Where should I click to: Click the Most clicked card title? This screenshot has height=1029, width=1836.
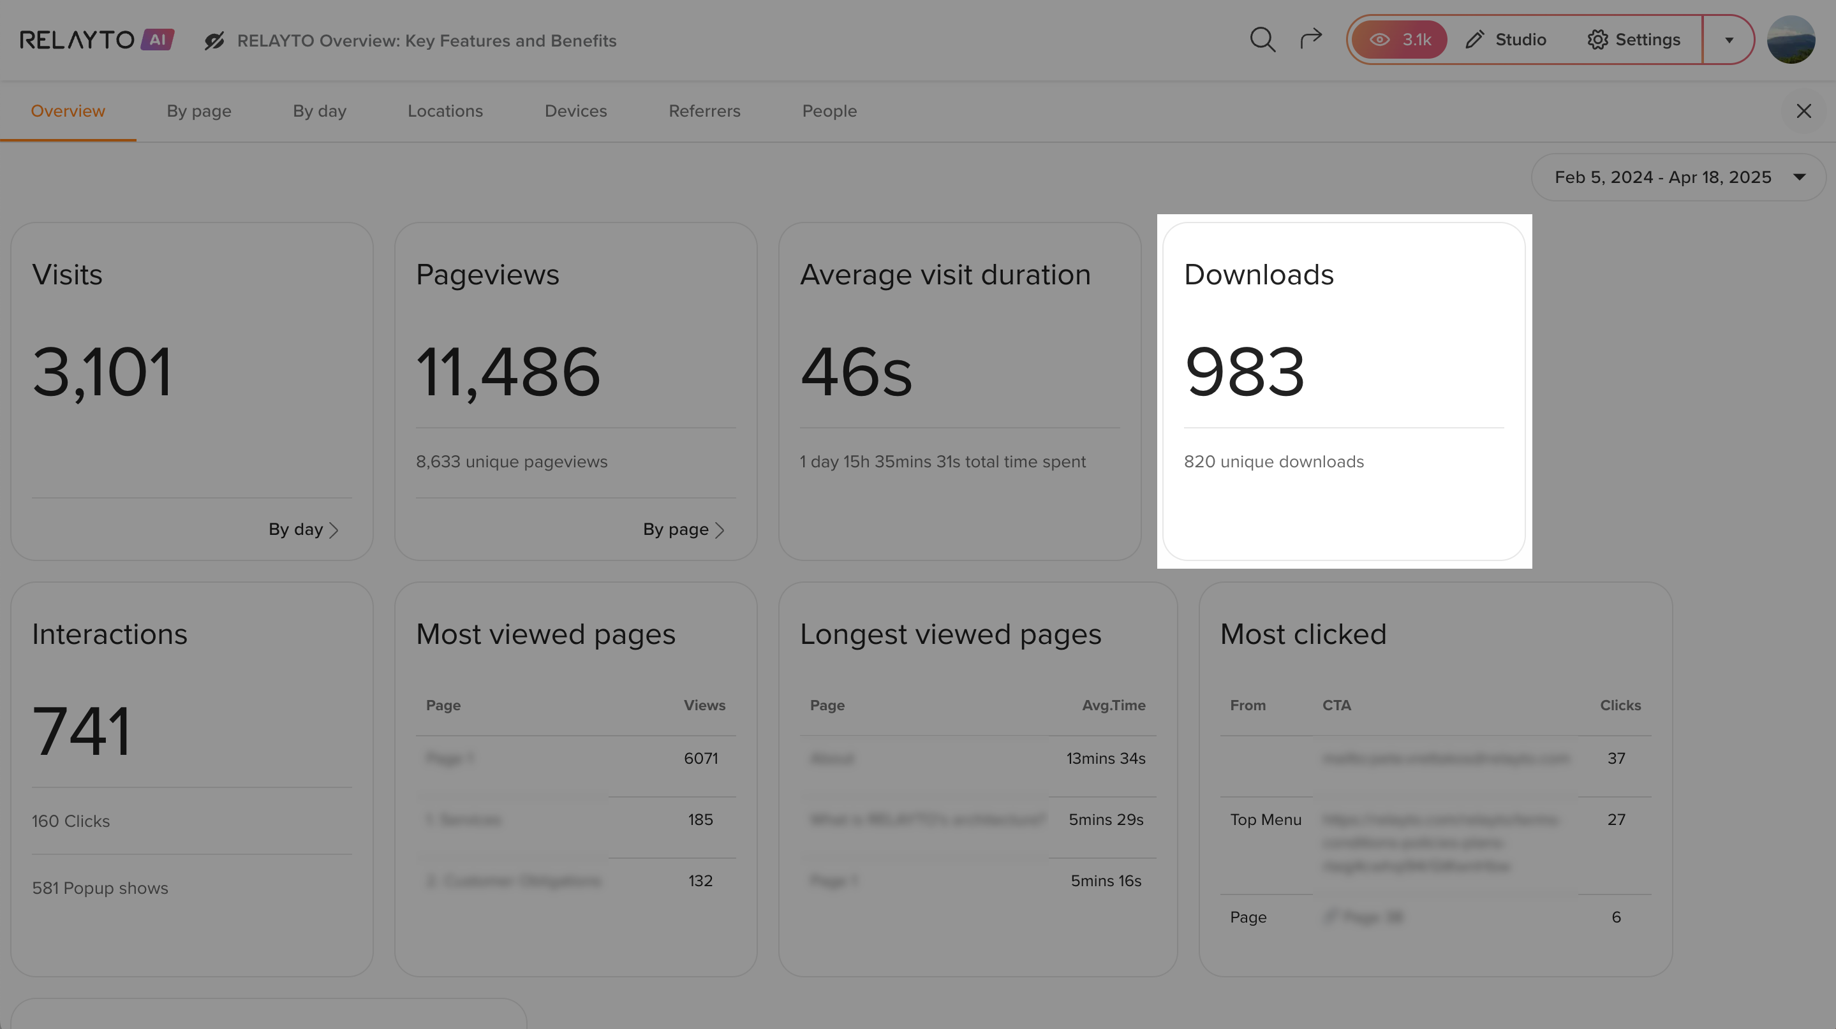[1303, 634]
